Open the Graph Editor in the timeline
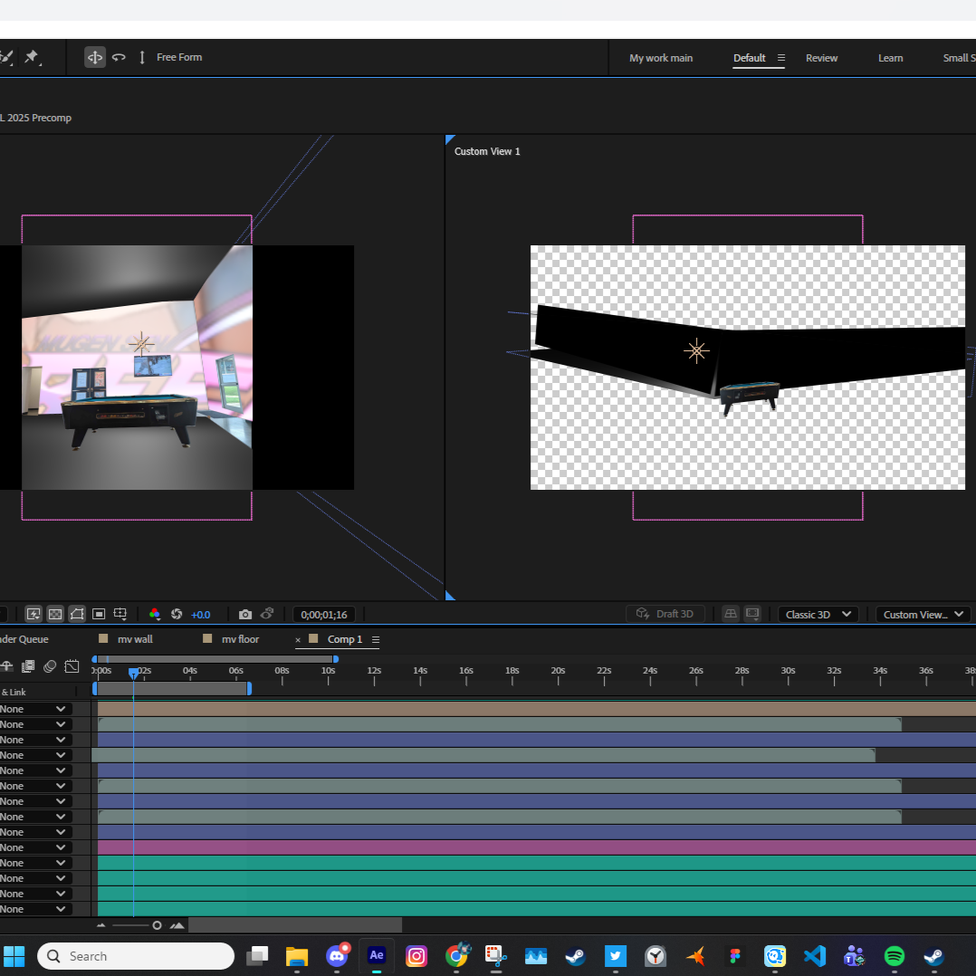976x976 pixels. (x=72, y=665)
